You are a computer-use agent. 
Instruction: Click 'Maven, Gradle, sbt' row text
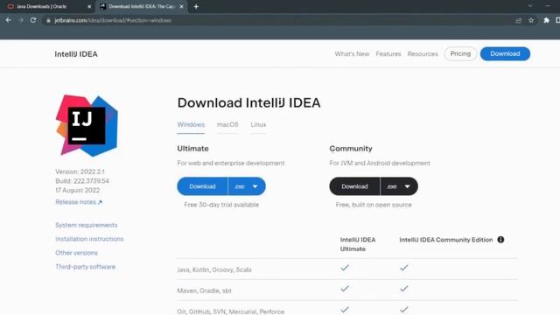coord(204,290)
